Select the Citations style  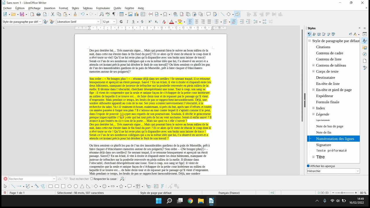point(323,47)
